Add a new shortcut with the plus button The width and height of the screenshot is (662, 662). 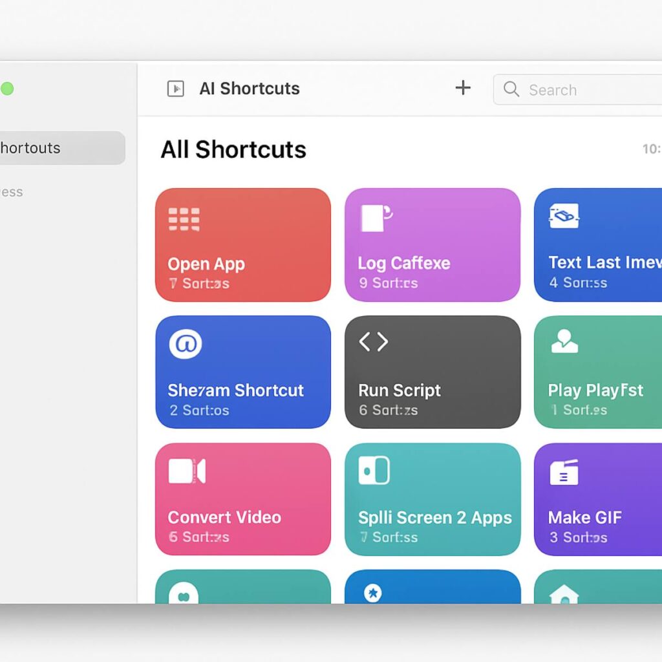463,88
